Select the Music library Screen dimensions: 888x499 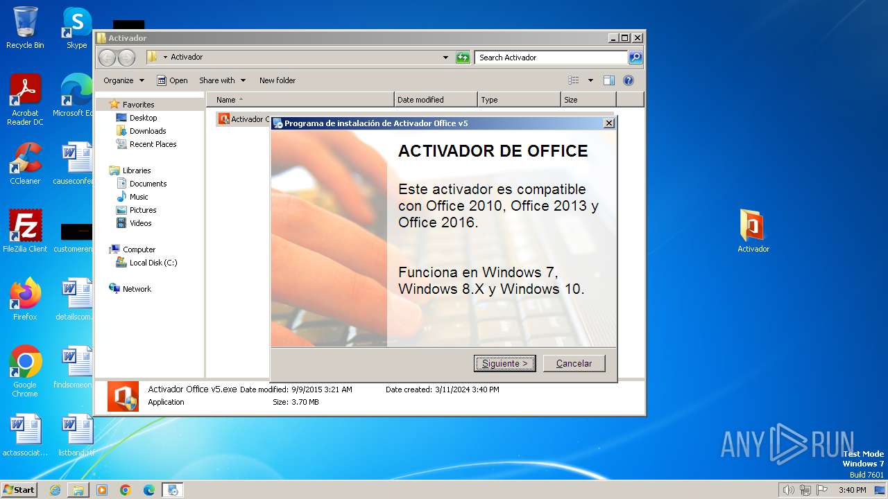[138, 197]
